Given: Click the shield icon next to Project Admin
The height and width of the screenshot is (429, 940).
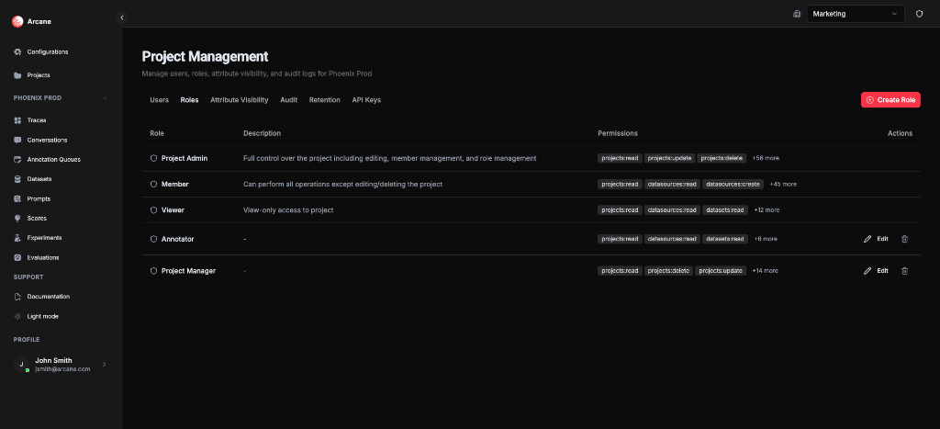Looking at the screenshot, I should (x=153, y=158).
